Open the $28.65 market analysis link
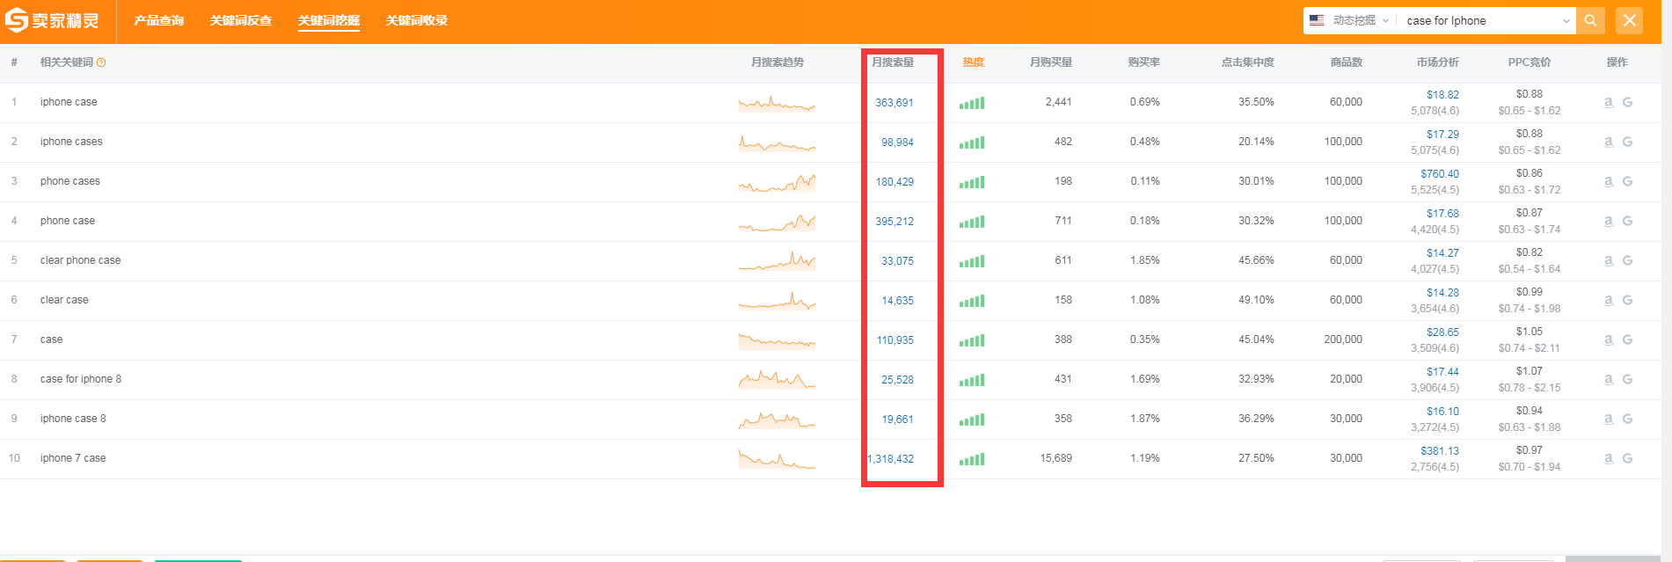Image resolution: width=1672 pixels, height=562 pixels. (1442, 332)
